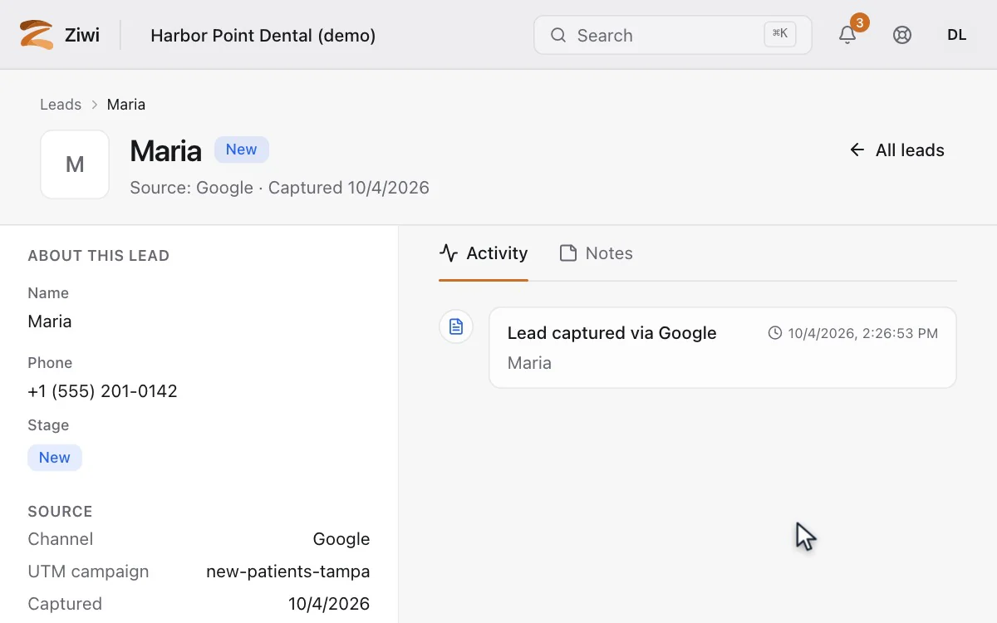997x623 pixels.
Task: Click the Name value Maria in sidebar
Action: click(x=50, y=321)
